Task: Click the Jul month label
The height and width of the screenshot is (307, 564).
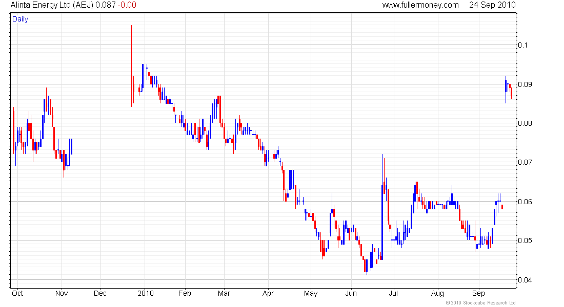Action: [393, 293]
